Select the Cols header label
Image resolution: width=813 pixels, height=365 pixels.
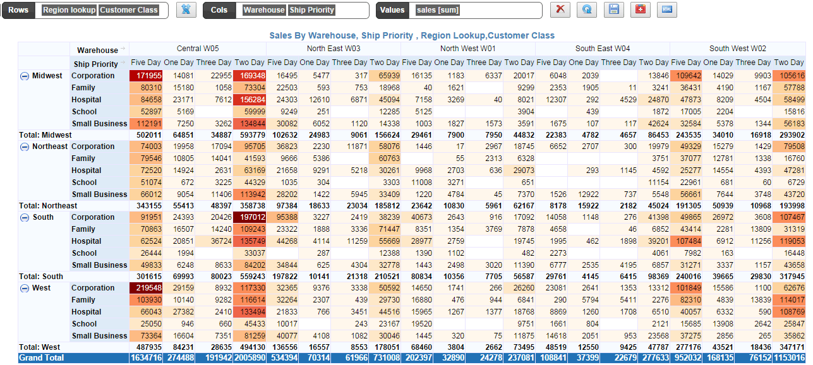(x=219, y=10)
